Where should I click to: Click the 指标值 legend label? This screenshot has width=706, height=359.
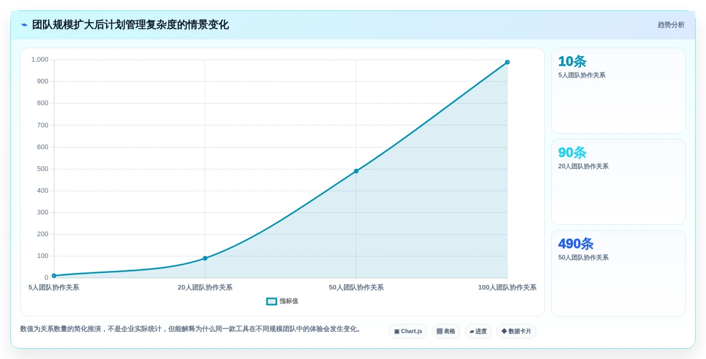point(289,301)
